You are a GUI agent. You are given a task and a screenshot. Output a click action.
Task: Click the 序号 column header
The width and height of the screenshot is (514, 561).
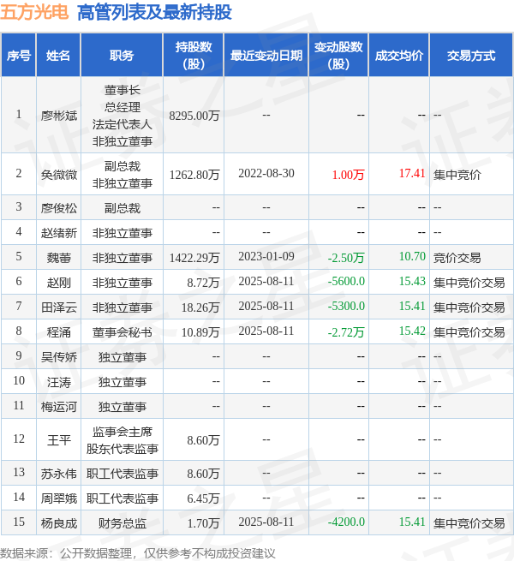pyautogui.click(x=19, y=56)
